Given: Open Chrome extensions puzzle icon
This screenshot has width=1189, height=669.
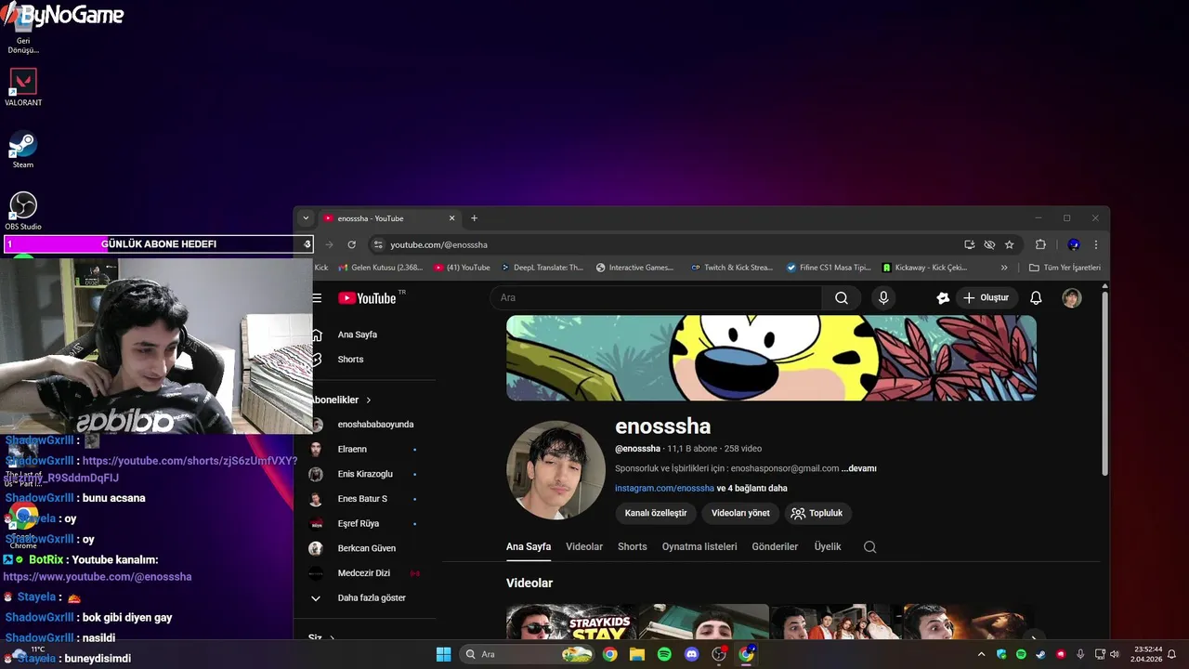Looking at the screenshot, I should [x=1040, y=244].
